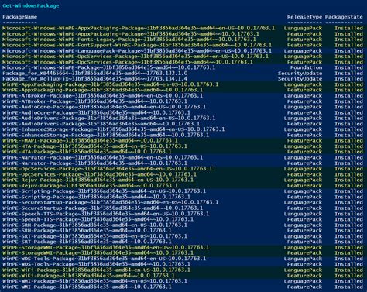This screenshot has height=292, width=367.
Task: Select the en-US WinPE-StorageWMI-Package name
Action: pyautogui.click(x=106, y=247)
